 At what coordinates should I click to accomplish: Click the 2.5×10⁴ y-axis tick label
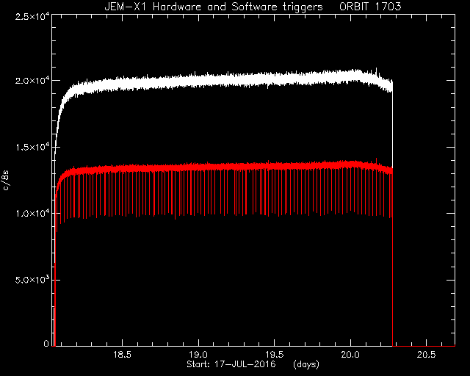(32, 16)
